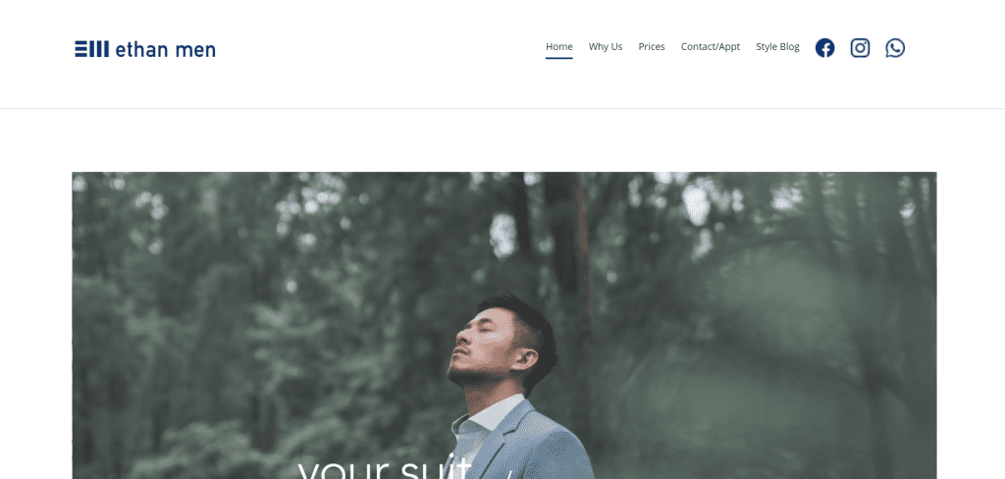Click the 'your suit' hero heading

pos(385,467)
